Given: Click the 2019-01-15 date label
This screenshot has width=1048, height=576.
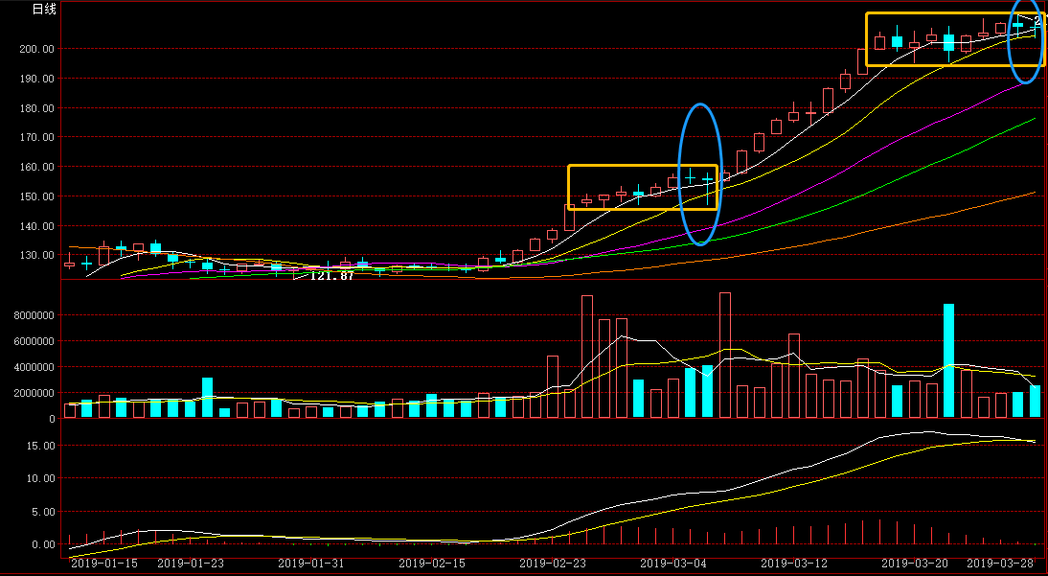Looking at the screenshot, I should point(104,564).
